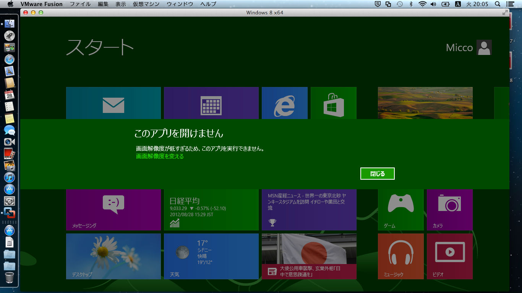Image resolution: width=522 pixels, height=293 pixels.
Task: Click the 閉じる button in the error dialog
Action: pyautogui.click(x=377, y=174)
